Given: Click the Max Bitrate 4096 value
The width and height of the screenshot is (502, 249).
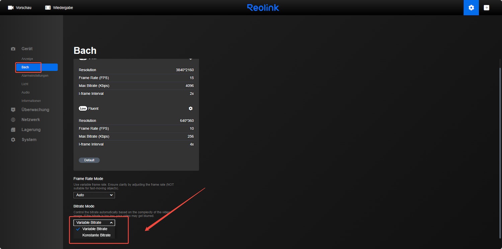Looking at the screenshot, I should (190, 86).
